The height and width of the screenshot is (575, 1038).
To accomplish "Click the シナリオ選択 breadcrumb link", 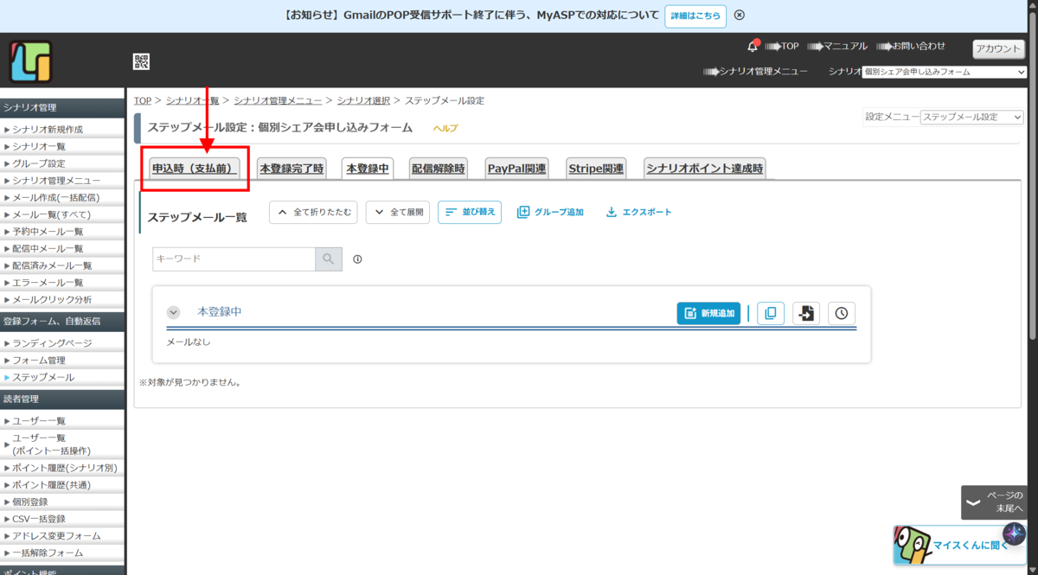I will pos(363,101).
